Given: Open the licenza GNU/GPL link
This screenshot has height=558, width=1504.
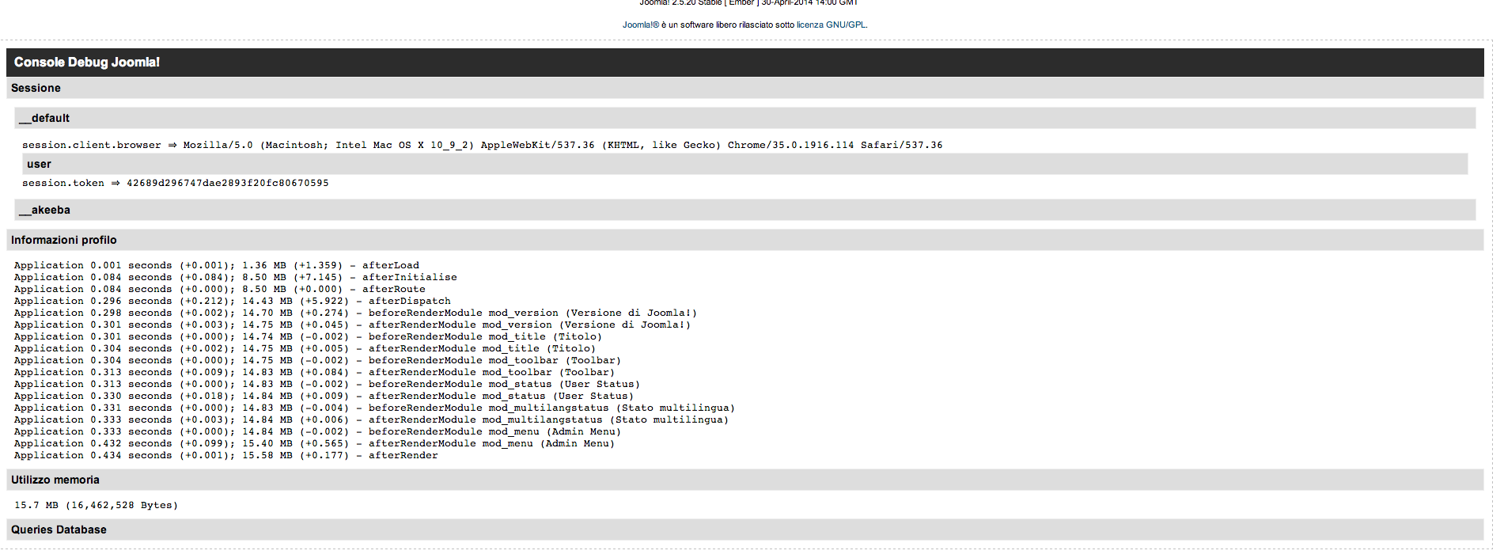Looking at the screenshot, I should pyautogui.click(x=831, y=25).
